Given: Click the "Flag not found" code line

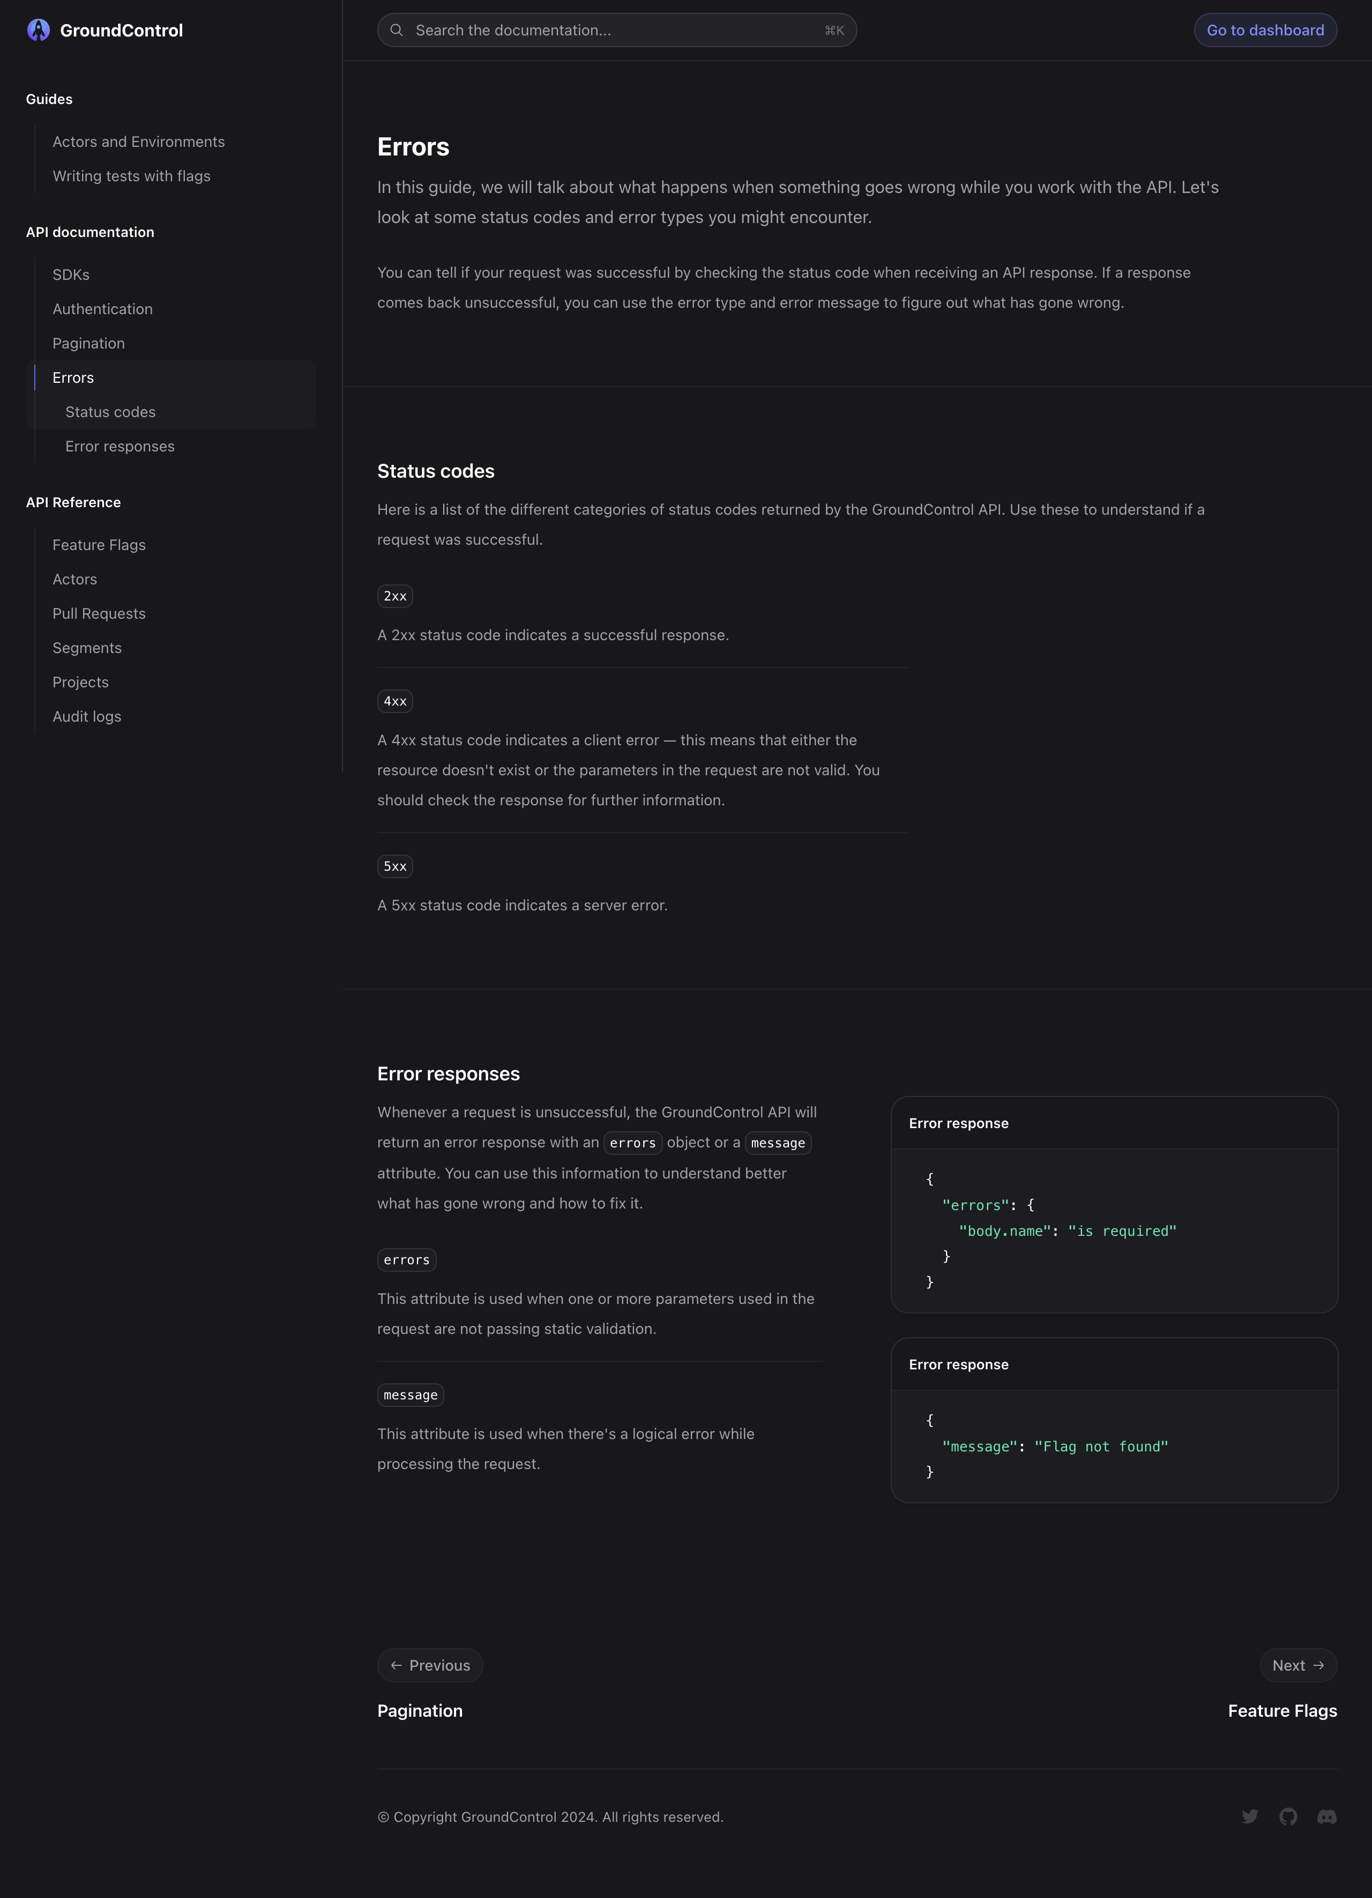Looking at the screenshot, I should coord(1055,1446).
